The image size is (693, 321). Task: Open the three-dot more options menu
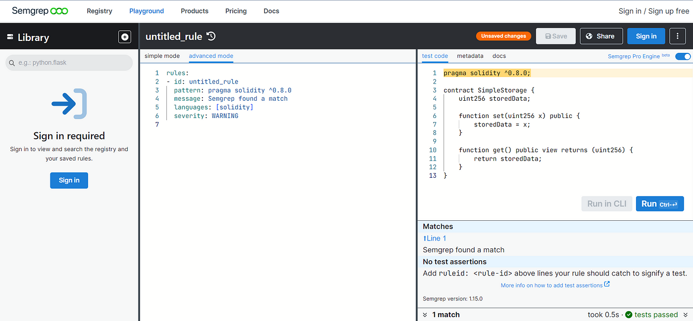[x=677, y=36]
